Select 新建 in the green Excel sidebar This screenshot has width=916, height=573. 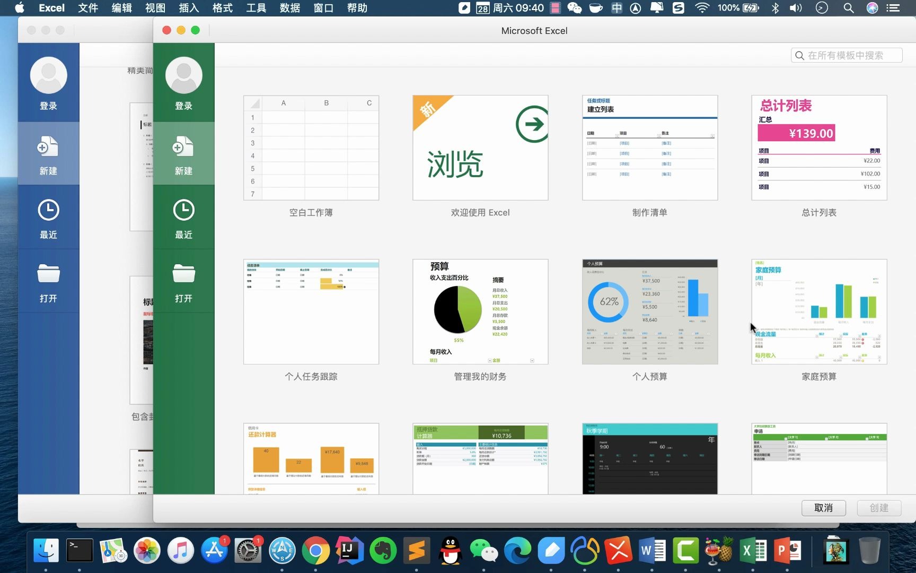click(183, 154)
